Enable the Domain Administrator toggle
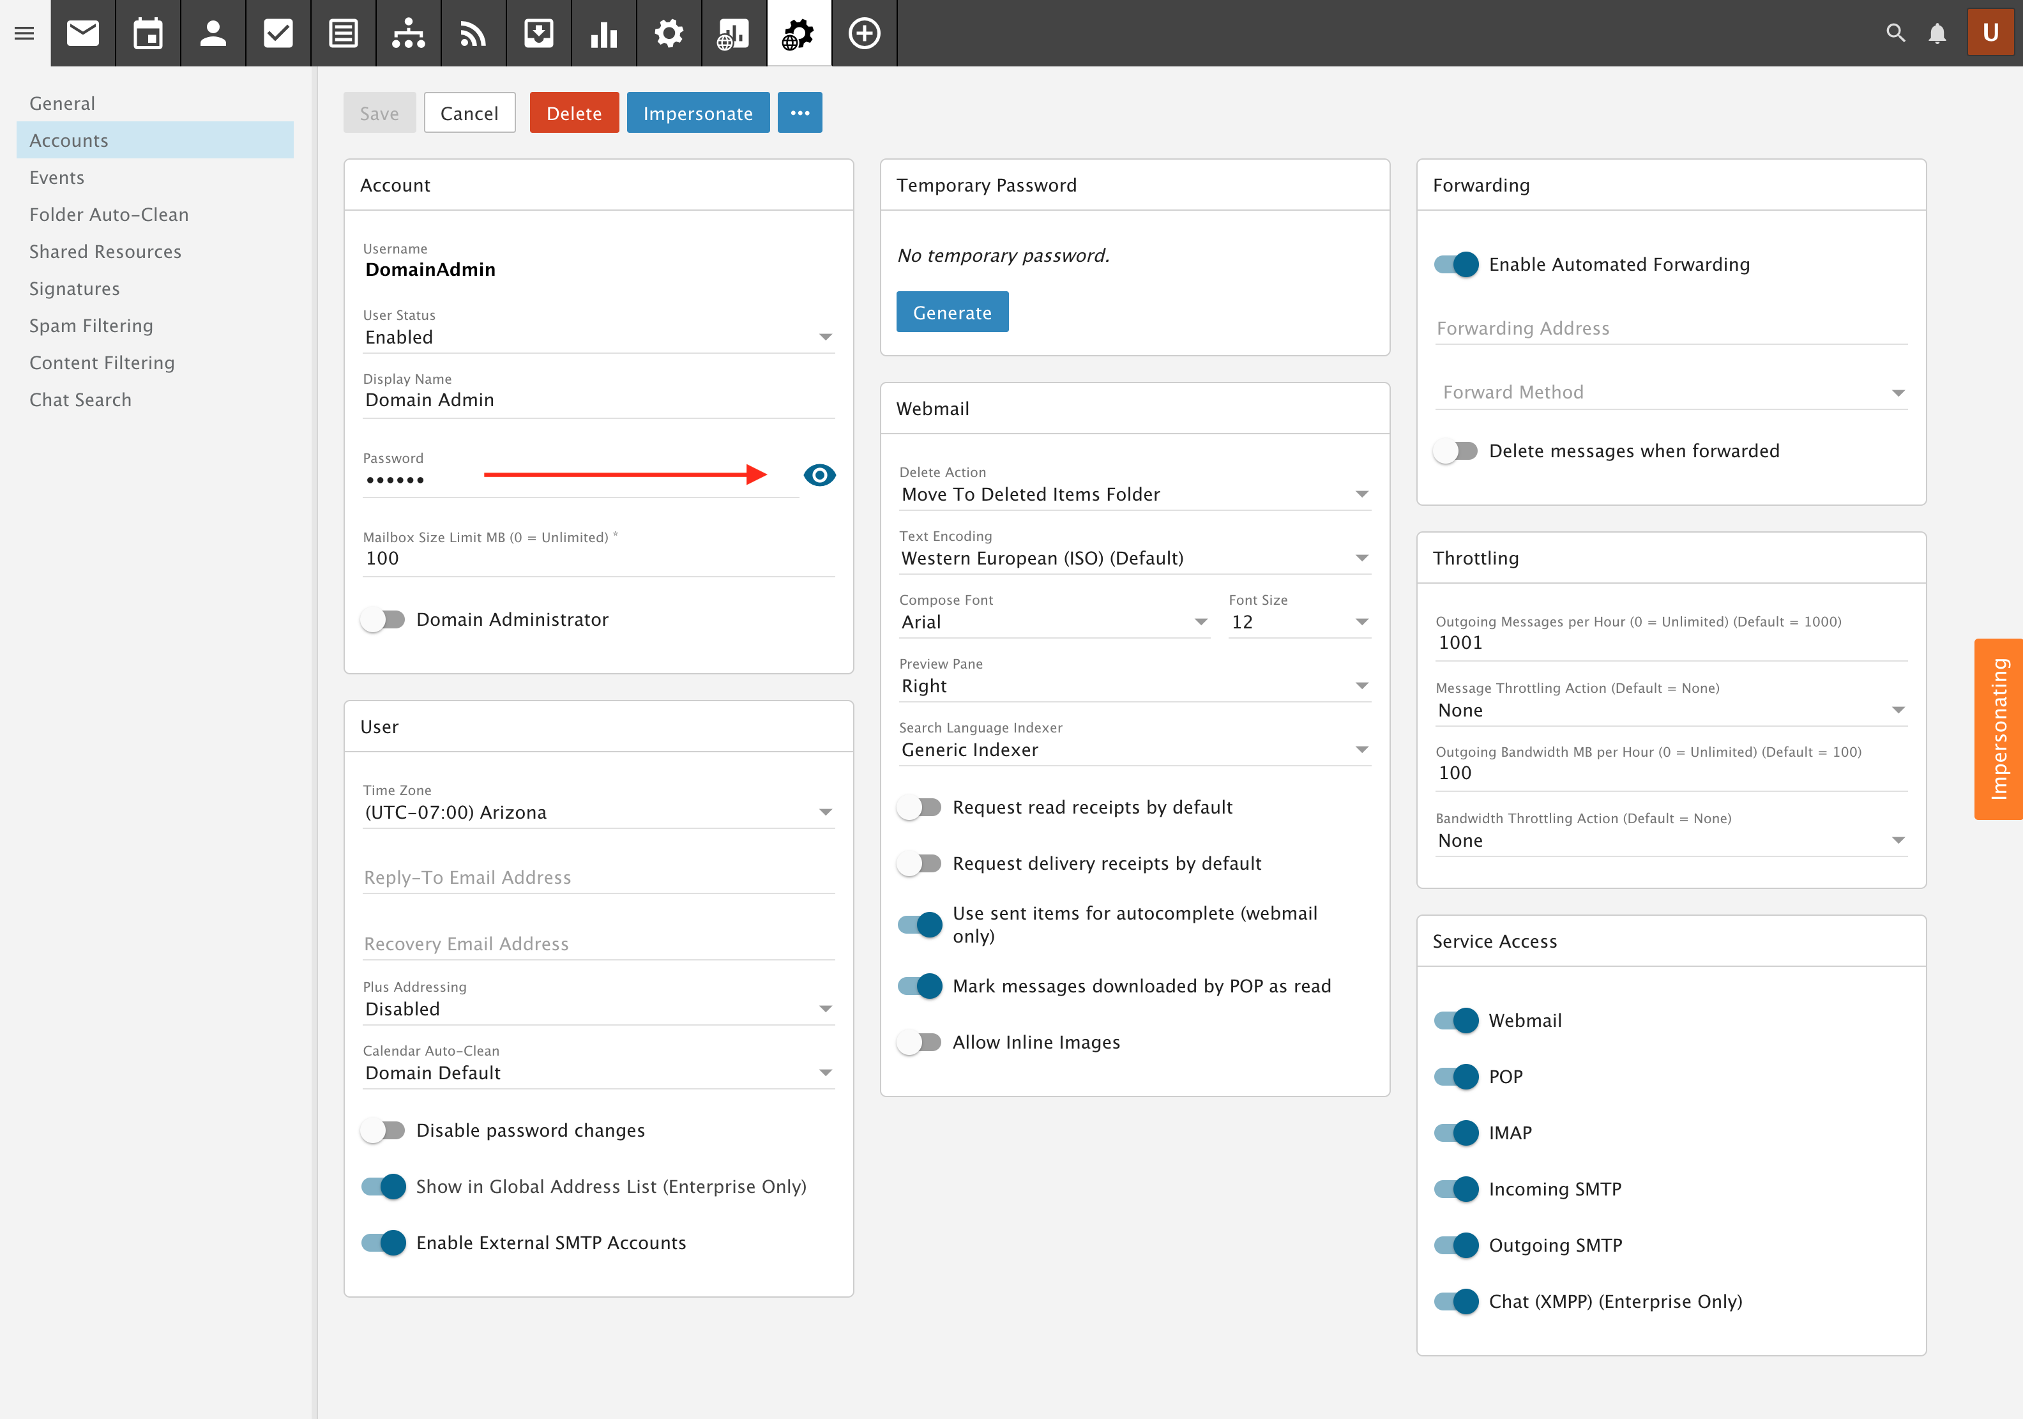 click(x=383, y=619)
